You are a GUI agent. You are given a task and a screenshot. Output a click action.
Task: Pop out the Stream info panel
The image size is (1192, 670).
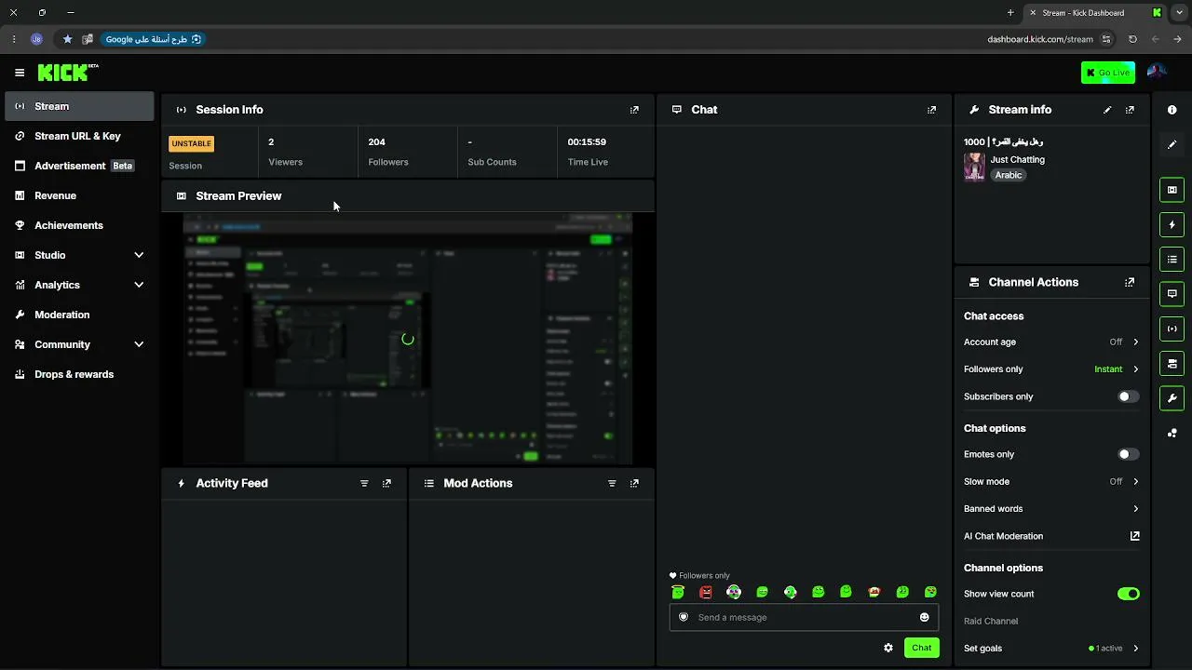(x=1130, y=110)
